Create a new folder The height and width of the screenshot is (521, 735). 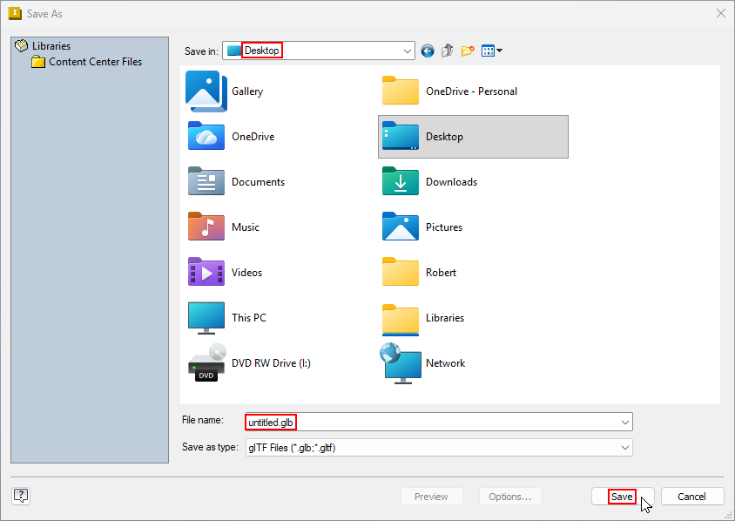point(468,51)
